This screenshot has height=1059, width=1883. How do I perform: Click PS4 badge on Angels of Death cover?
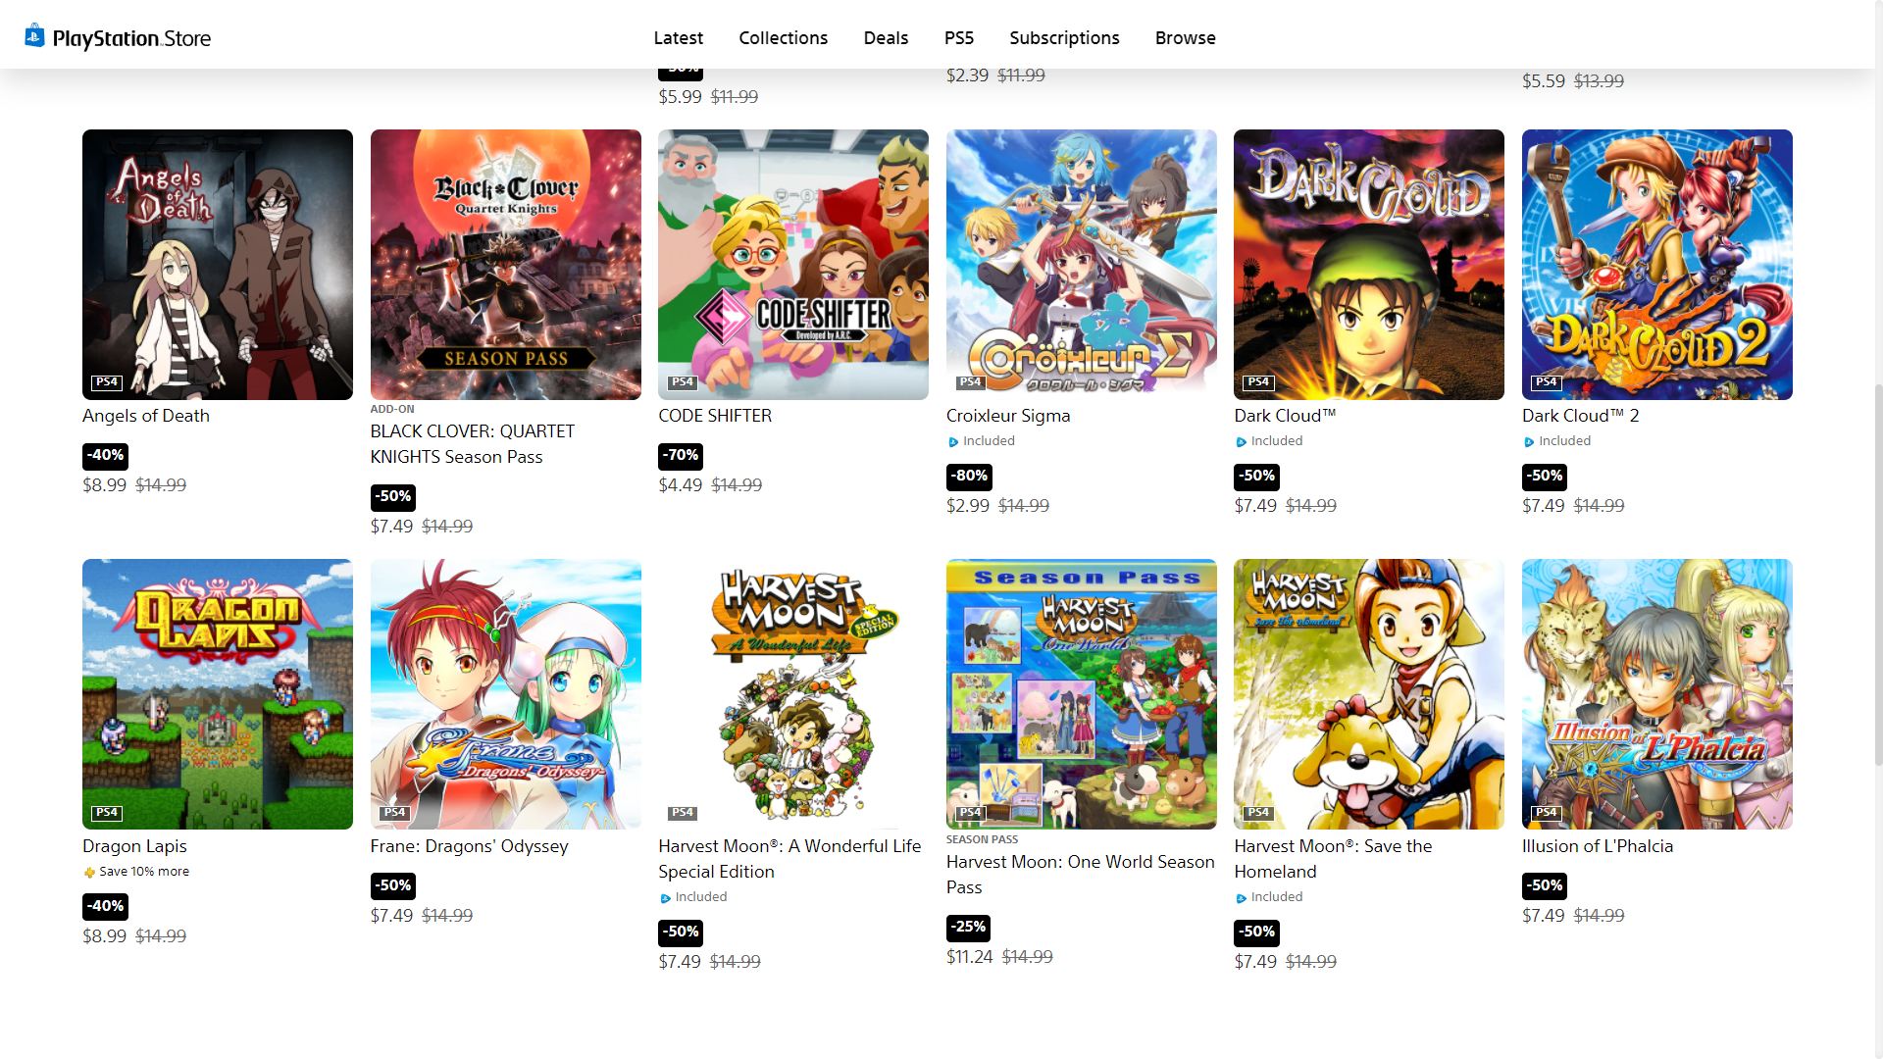tap(106, 382)
